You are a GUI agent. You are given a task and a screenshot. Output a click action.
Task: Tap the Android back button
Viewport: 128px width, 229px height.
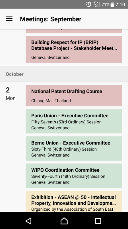(x=29, y=221)
